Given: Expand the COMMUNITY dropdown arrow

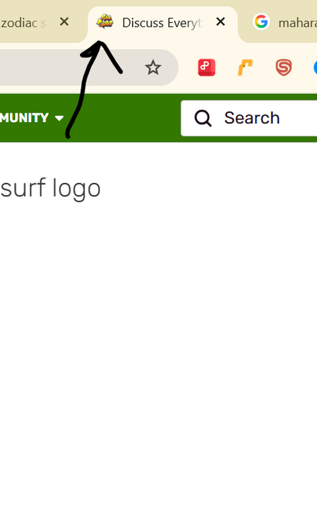Looking at the screenshot, I should click(59, 118).
